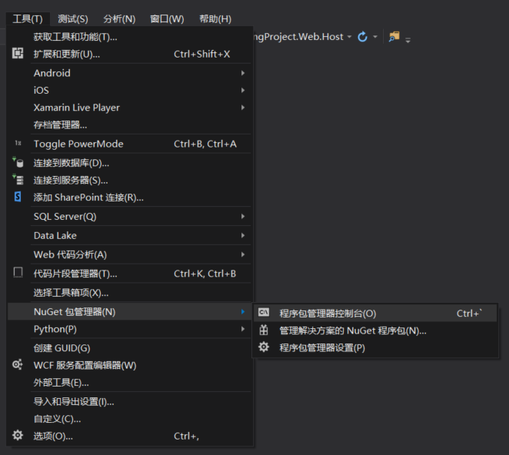Click the Connect to Database icon
Viewport: 509px width, 455px height.
pyautogui.click(x=18, y=162)
